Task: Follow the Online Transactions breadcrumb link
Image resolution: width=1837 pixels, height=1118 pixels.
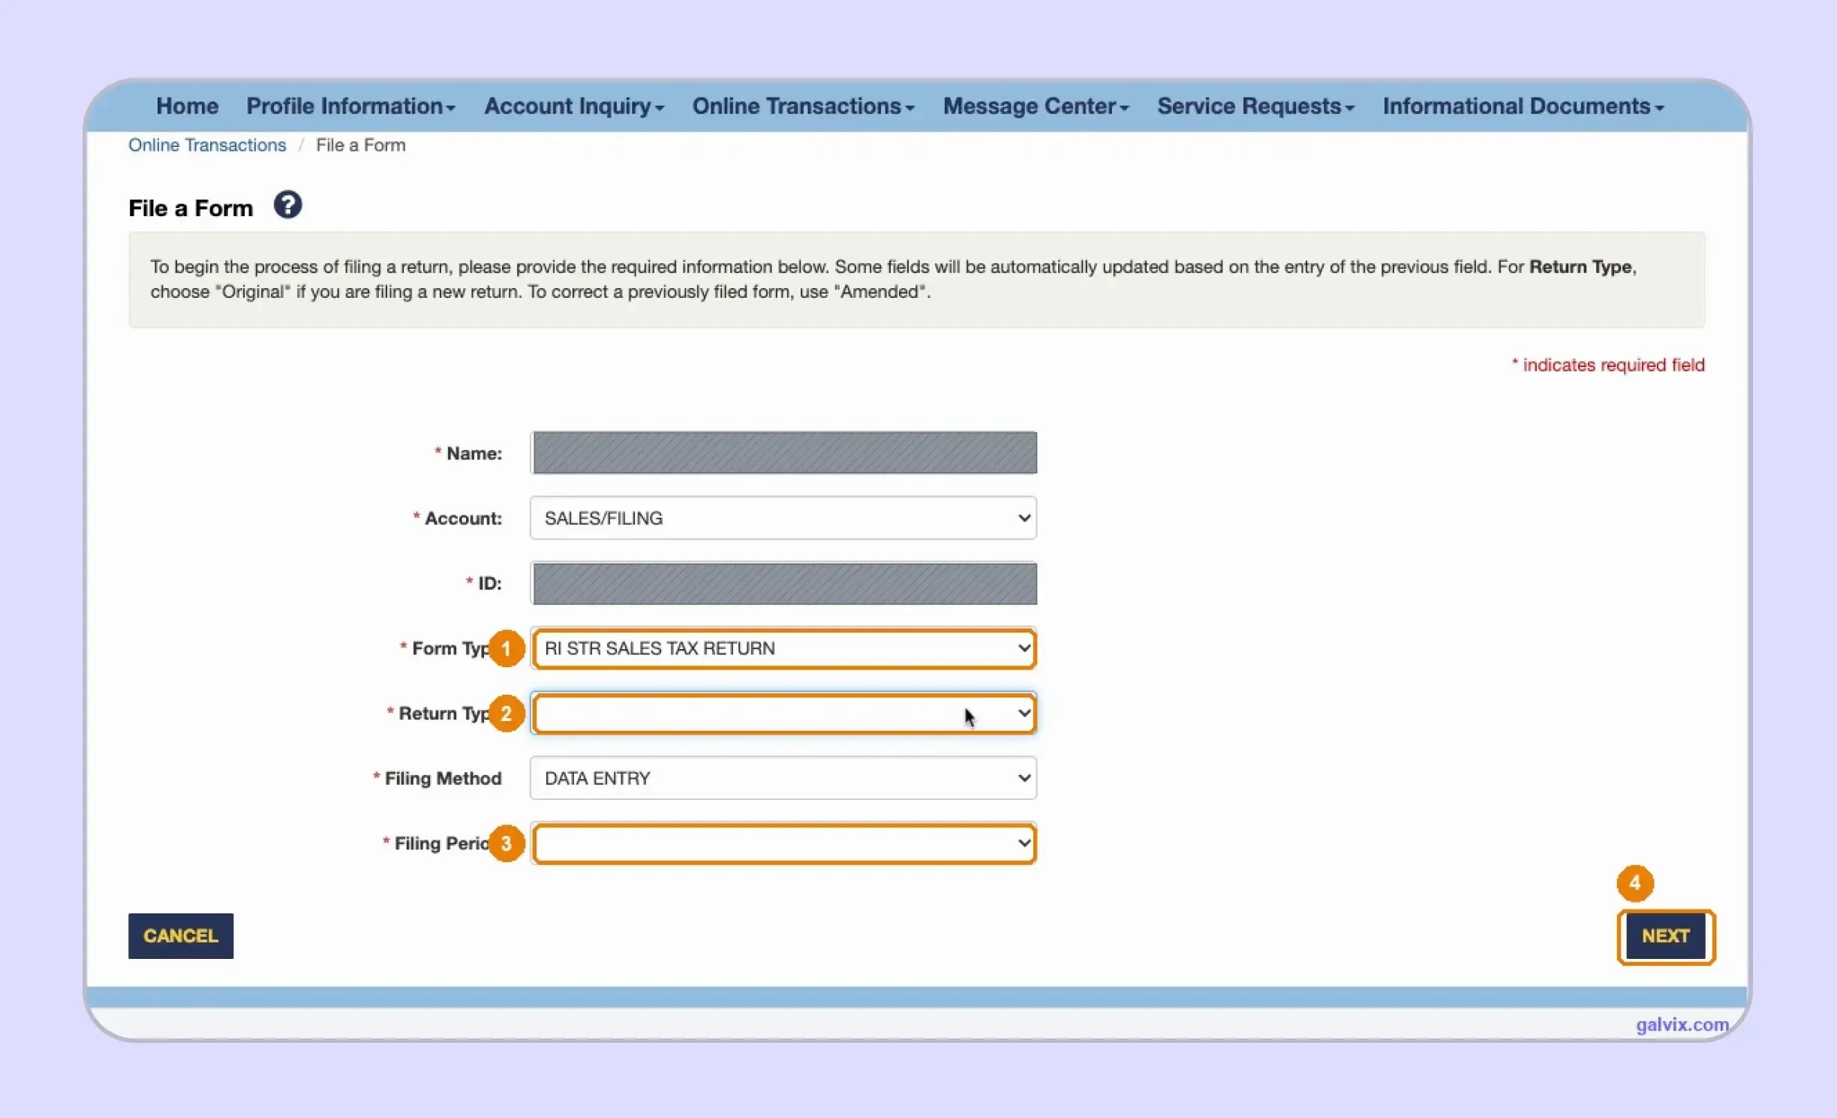Action: (207, 145)
